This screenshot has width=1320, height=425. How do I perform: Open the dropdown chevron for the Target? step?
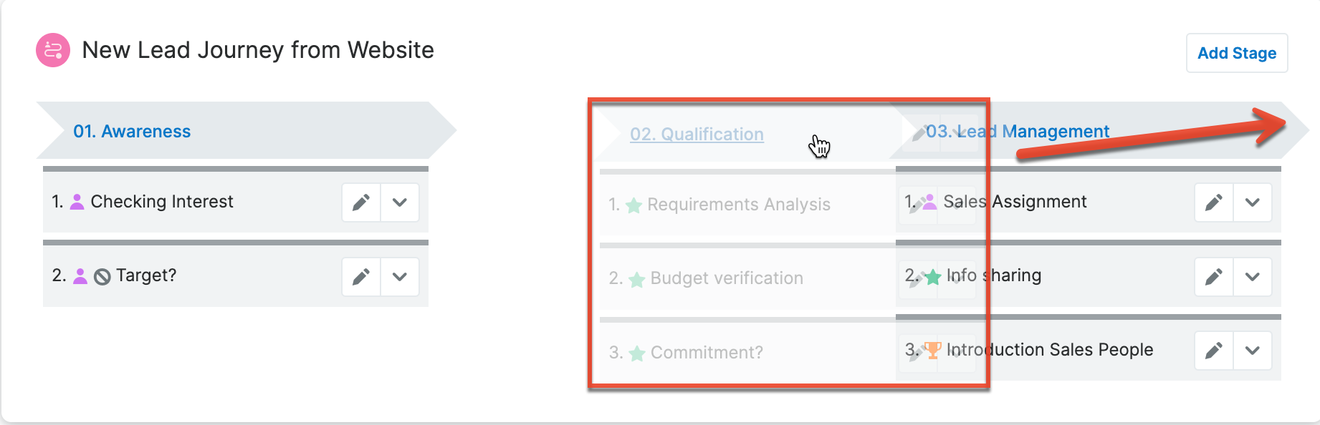pos(400,276)
